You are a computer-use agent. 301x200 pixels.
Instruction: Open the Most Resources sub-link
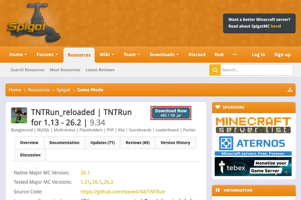[65, 70]
